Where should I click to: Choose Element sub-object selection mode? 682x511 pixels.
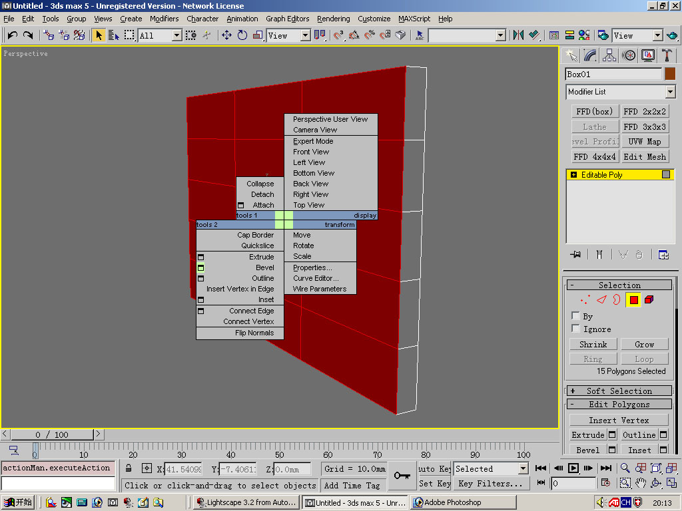tap(649, 300)
